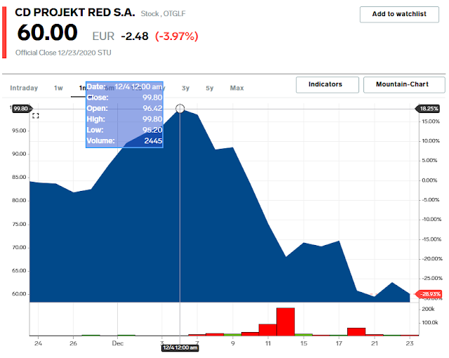Click the (-3.97%) change value
The height and width of the screenshot is (358, 449).
(177, 37)
